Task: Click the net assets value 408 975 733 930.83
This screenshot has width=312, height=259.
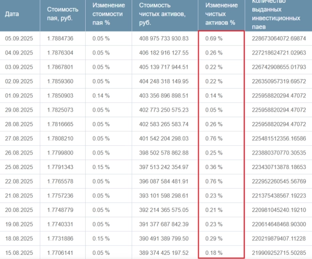Action: pyautogui.click(x=164, y=38)
